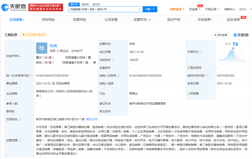The image size is (252, 159).
Task: Open the 天眼企服 dropdown menu
Action: pyautogui.click(x=212, y=9)
